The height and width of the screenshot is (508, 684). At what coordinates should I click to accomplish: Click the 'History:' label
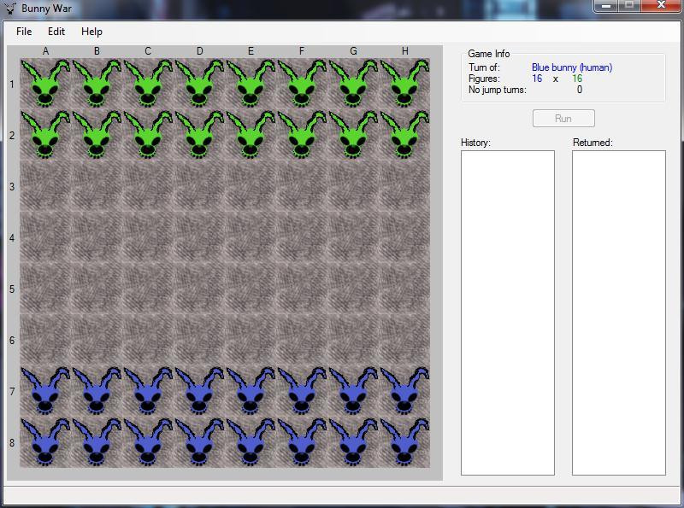pos(475,143)
